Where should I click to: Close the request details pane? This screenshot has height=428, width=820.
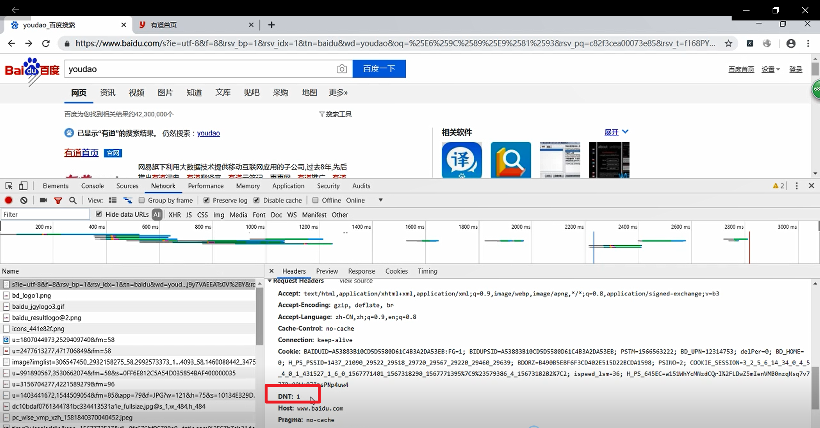272,271
